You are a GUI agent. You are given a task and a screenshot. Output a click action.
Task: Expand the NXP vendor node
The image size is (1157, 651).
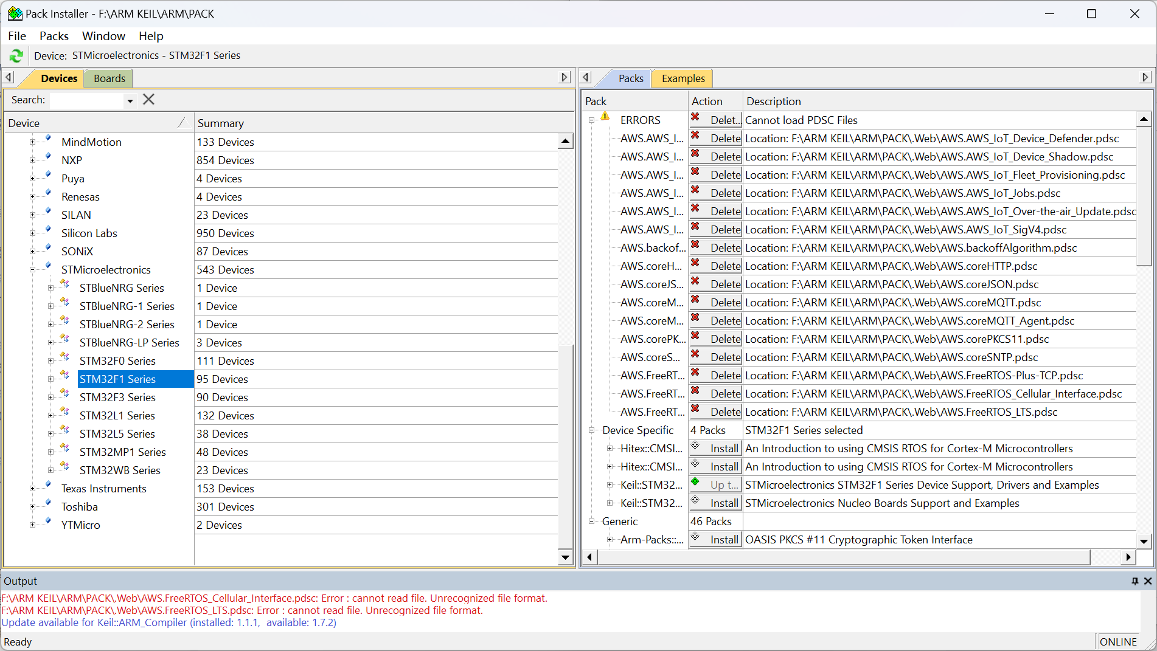pyautogui.click(x=32, y=160)
